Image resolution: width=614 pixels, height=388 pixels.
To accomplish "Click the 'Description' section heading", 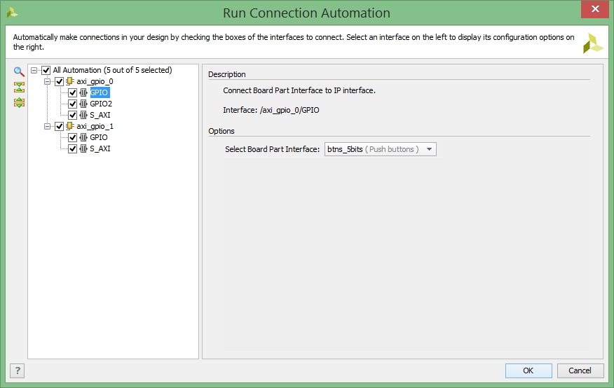I will tap(226, 74).
